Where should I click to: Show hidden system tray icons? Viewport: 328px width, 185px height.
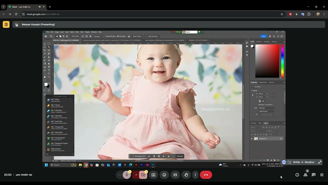pos(240,165)
